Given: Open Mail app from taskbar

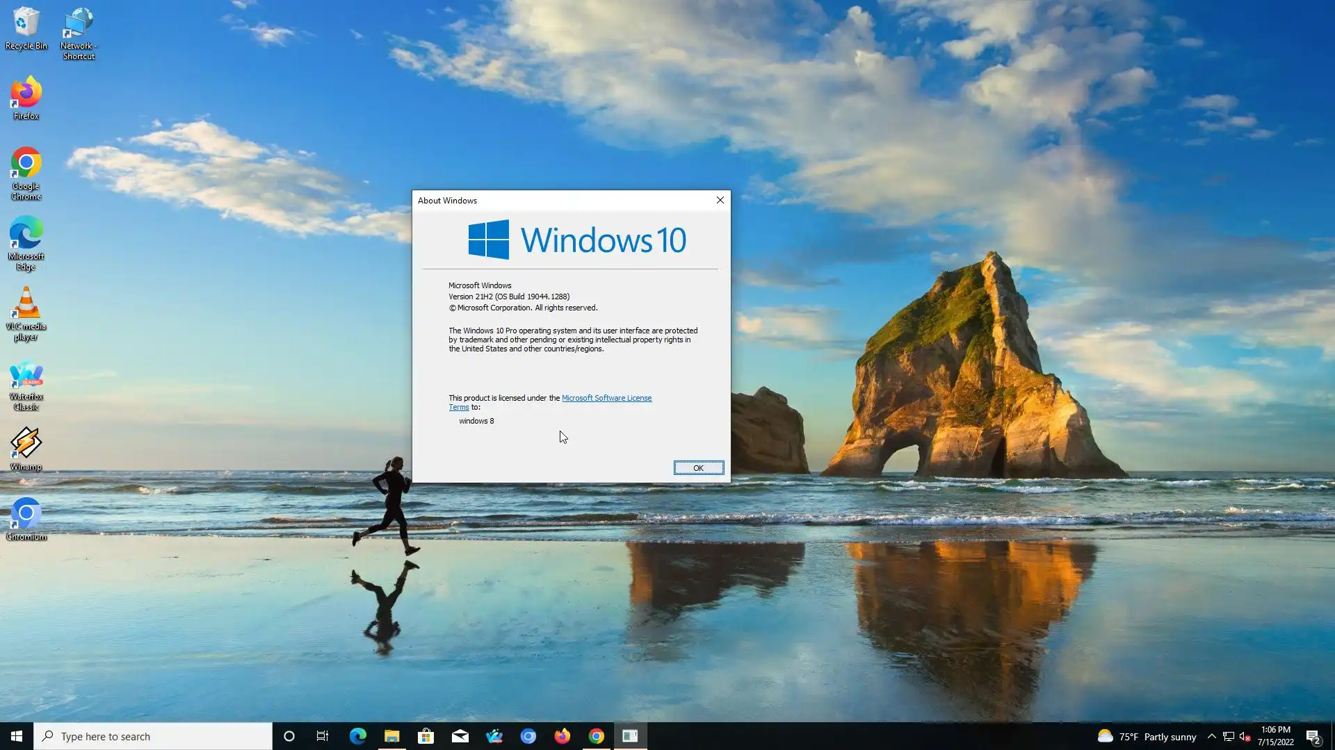Looking at the screenshot, I should tap(460, 736).
